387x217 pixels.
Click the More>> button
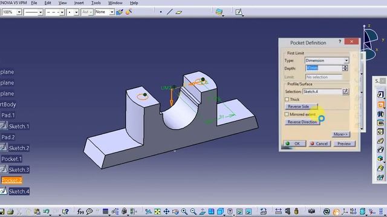point(340,134)
